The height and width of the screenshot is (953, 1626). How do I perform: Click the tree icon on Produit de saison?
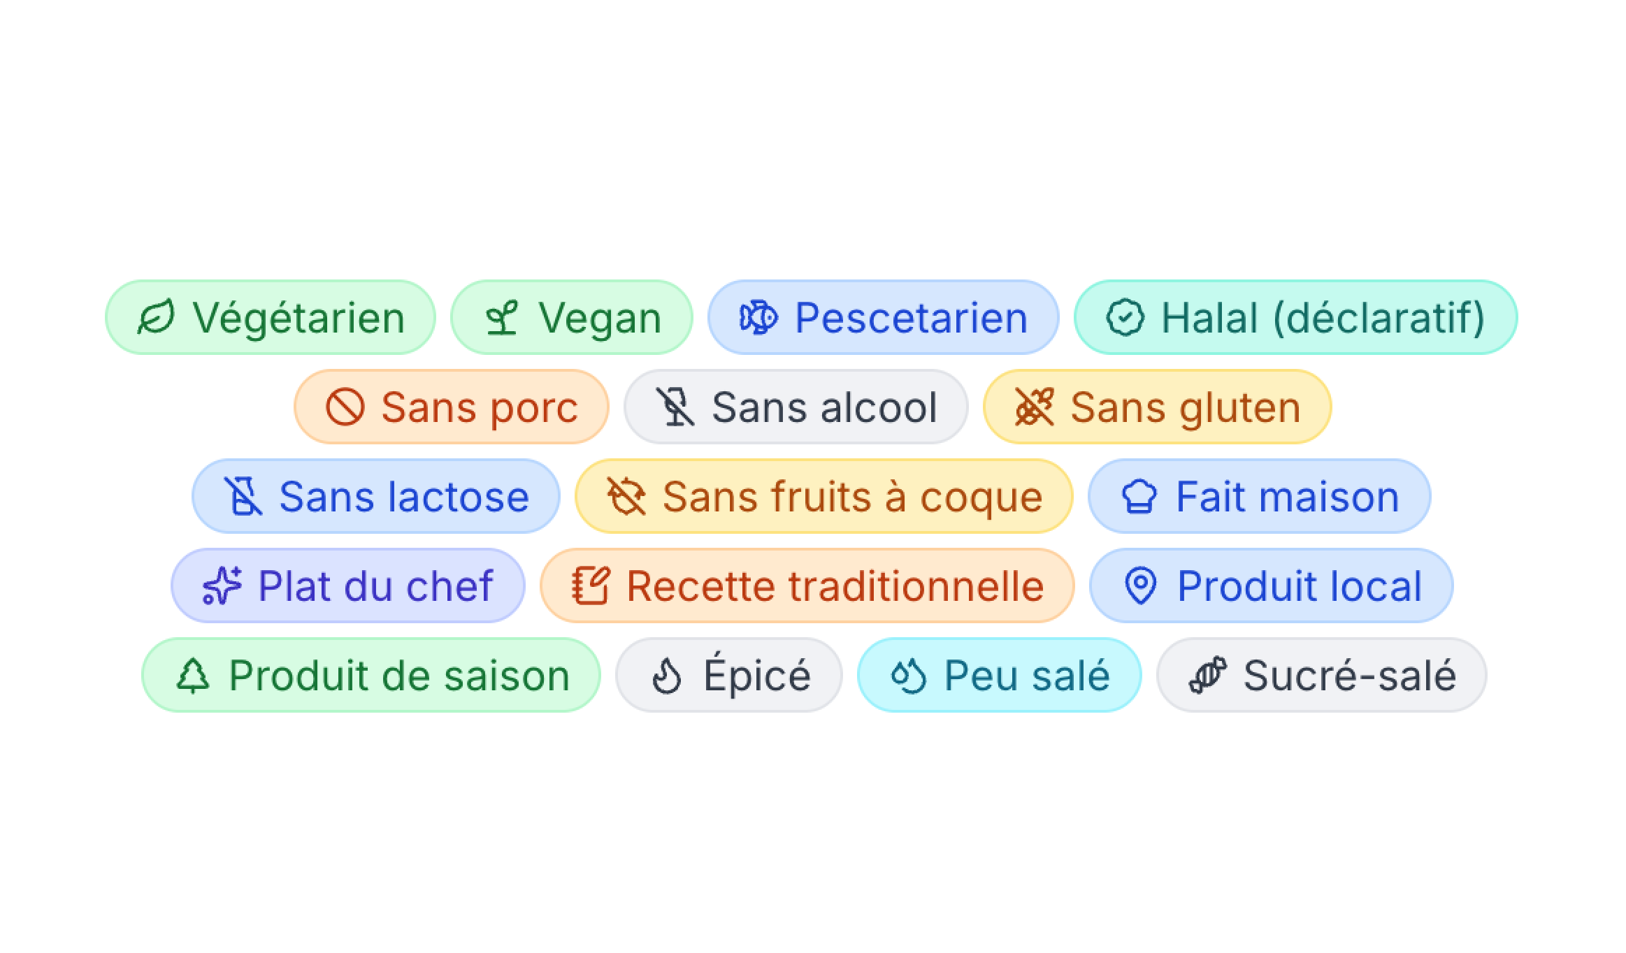coord(194,675)
